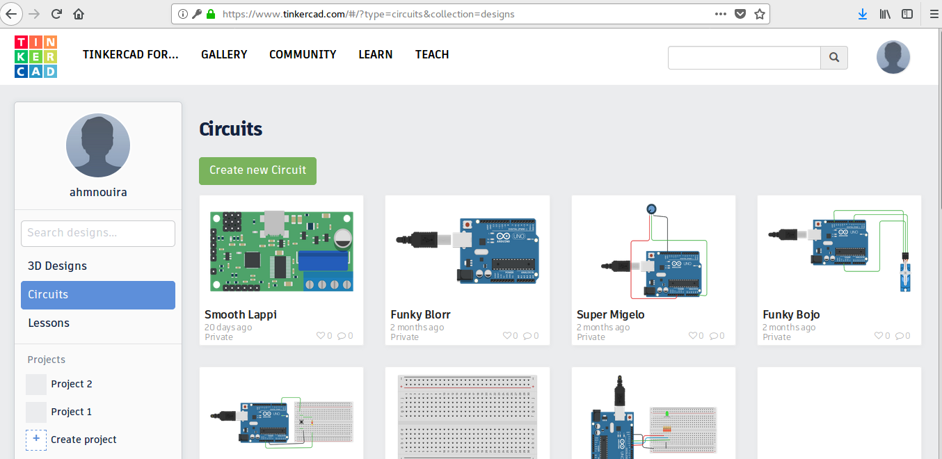This screenshot has height=459, width=942.
Task: Open the browser home page icon
Action: (x=79, y=13)
